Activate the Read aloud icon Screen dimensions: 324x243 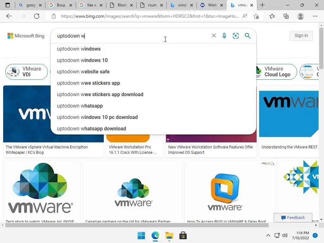245,16
